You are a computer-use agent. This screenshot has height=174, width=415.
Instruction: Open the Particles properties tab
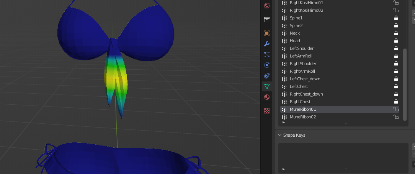pos(267,54)
